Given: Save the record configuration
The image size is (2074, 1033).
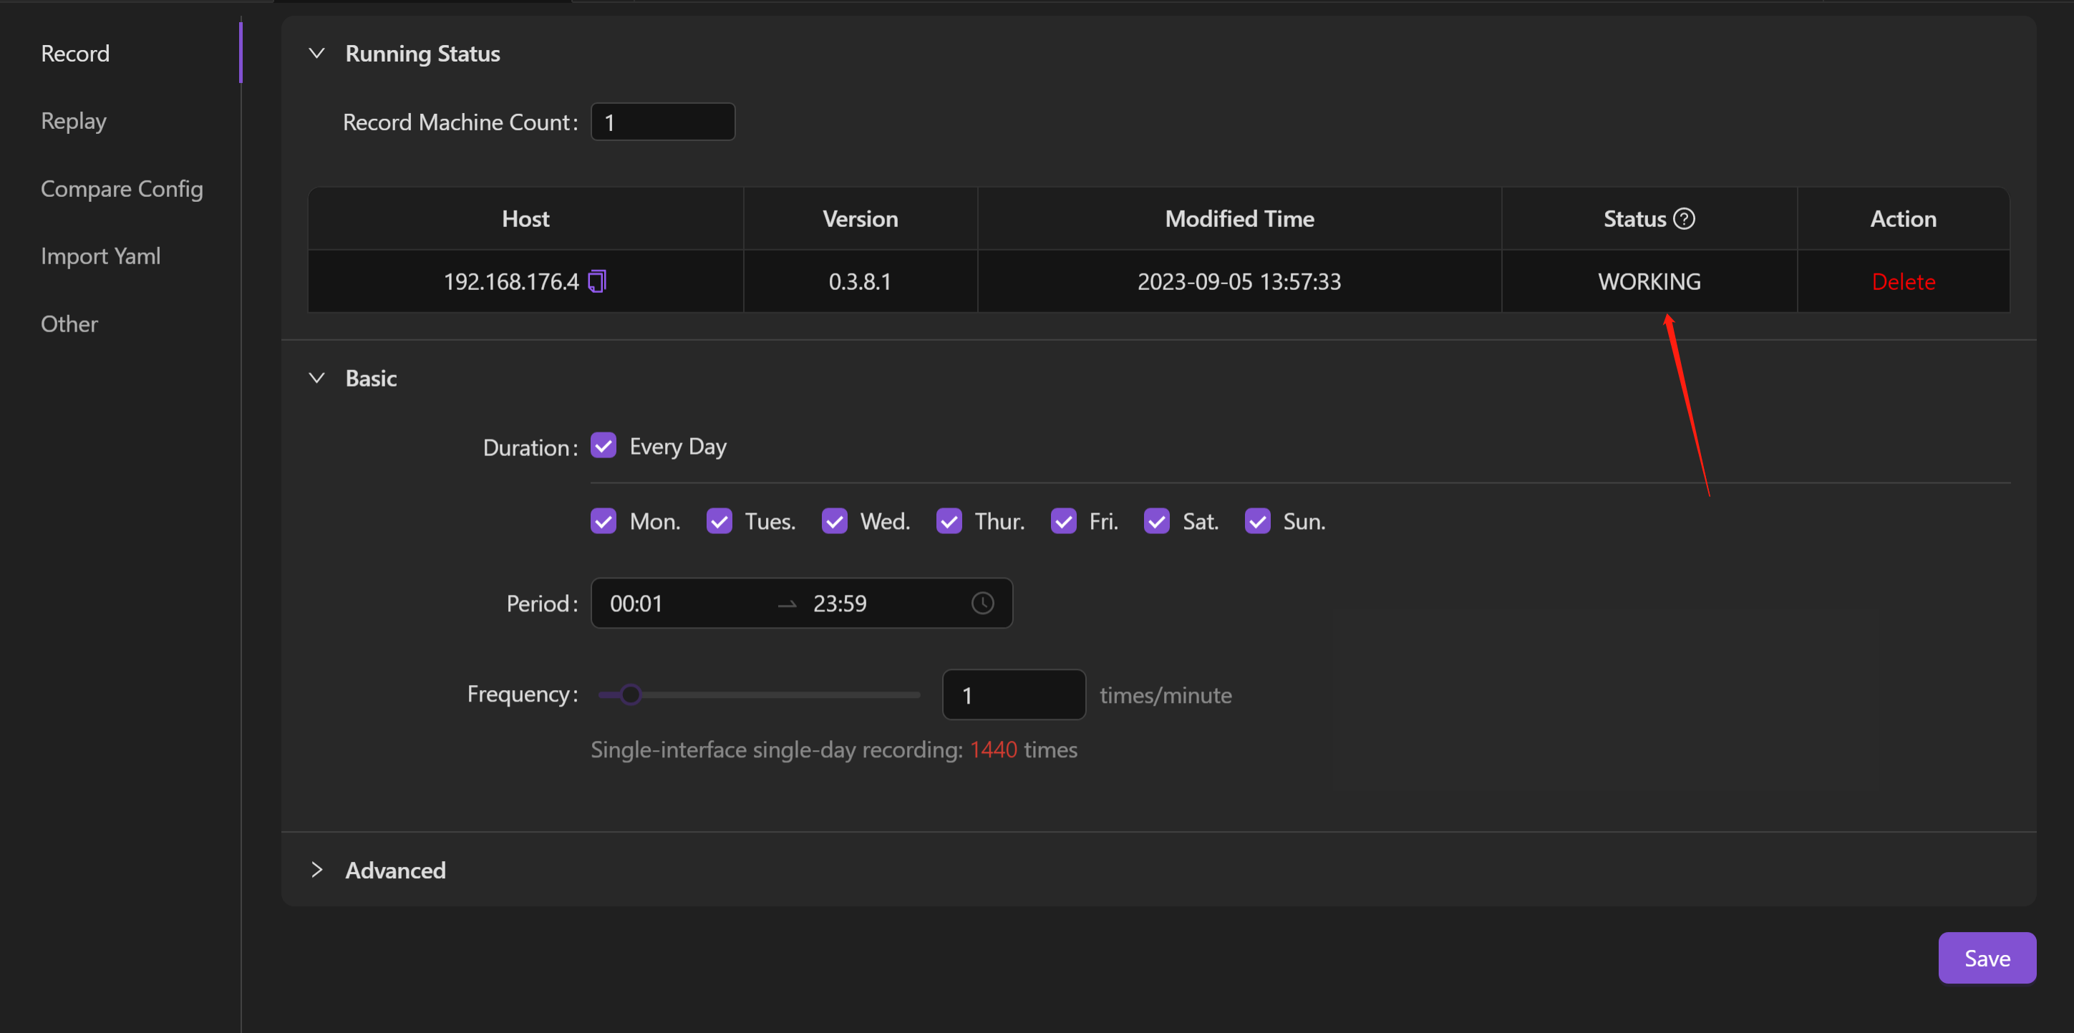Looking at the screenshot, I should [1987, 957].
